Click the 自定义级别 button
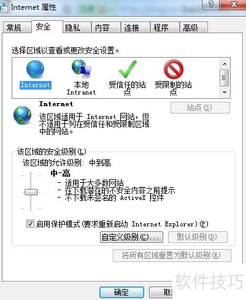Image resolution: width=246 pixels, height=300 pixels. click(x=131, y=237)
